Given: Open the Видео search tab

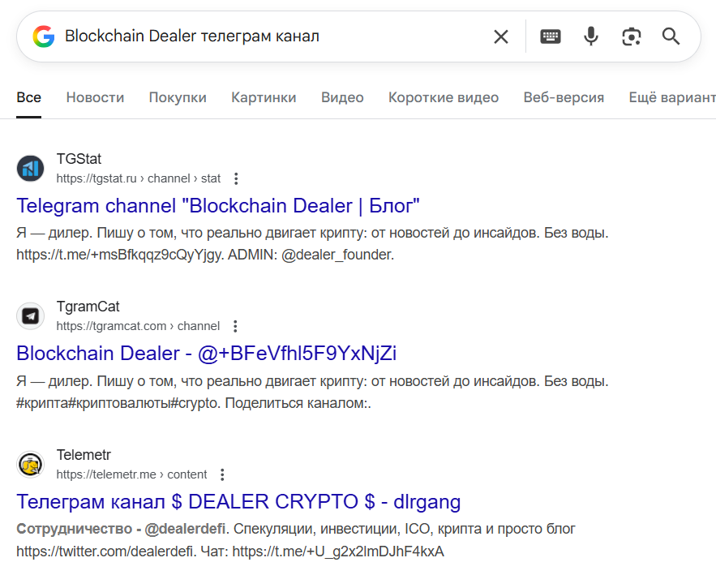Looking at the screenshot, I should tap(341, 97).
